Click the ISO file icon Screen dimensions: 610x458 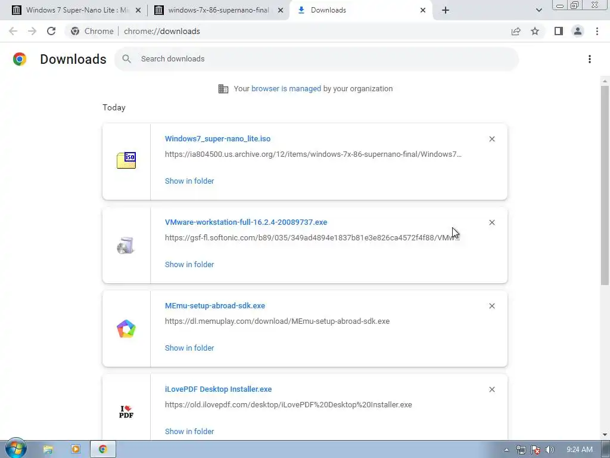pyautogui.click(x=126, y=160)
